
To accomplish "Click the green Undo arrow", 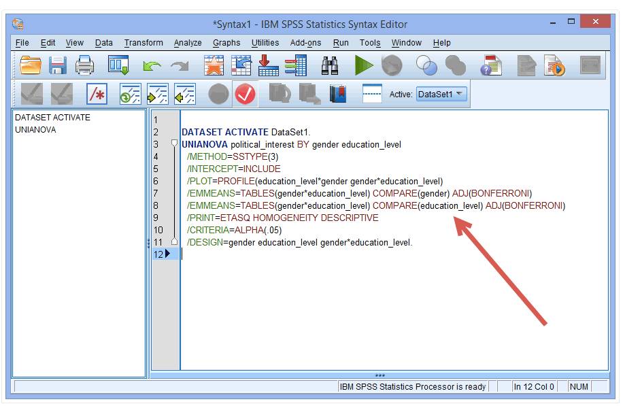I will point(152,66).
